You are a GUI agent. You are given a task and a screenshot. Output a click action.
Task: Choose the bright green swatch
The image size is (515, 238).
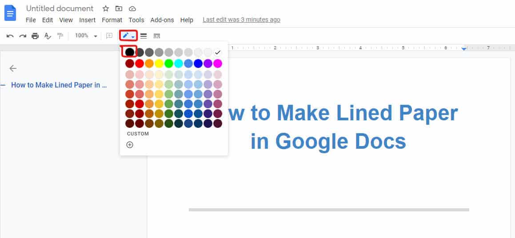169,63
